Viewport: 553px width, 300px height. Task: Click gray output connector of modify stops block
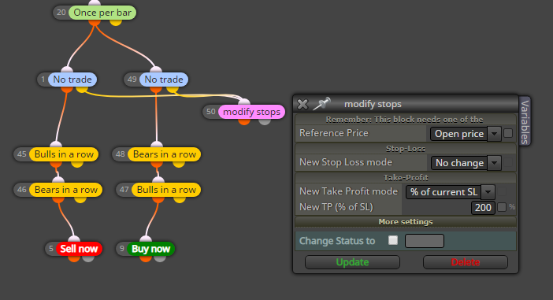click(x=265, y=121)
